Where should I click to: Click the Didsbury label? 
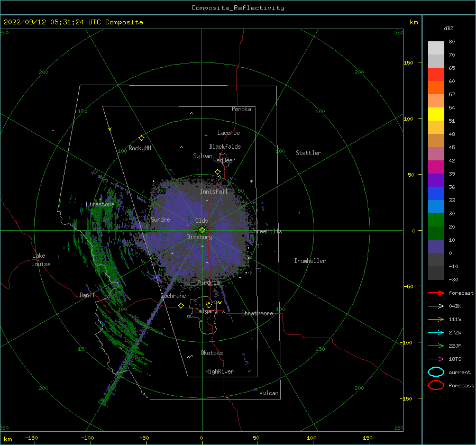tap(199, 237)
